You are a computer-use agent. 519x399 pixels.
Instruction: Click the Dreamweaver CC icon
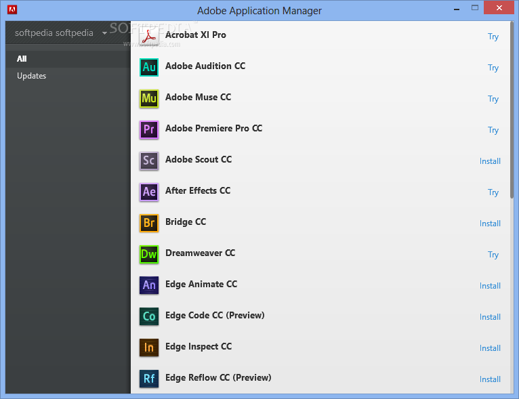pos(149,255)
